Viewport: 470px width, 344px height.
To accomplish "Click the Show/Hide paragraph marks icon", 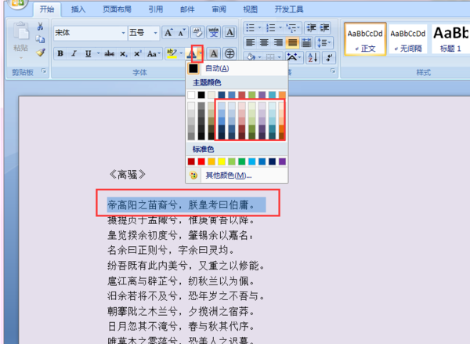I will click(329, 57).
